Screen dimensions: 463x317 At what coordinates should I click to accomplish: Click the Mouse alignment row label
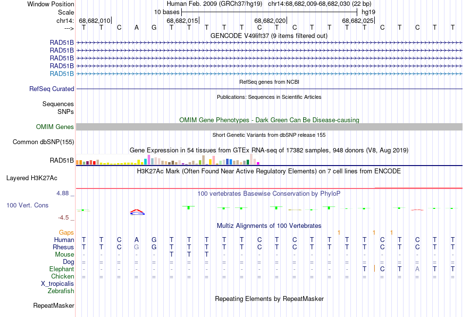[65, 254]
